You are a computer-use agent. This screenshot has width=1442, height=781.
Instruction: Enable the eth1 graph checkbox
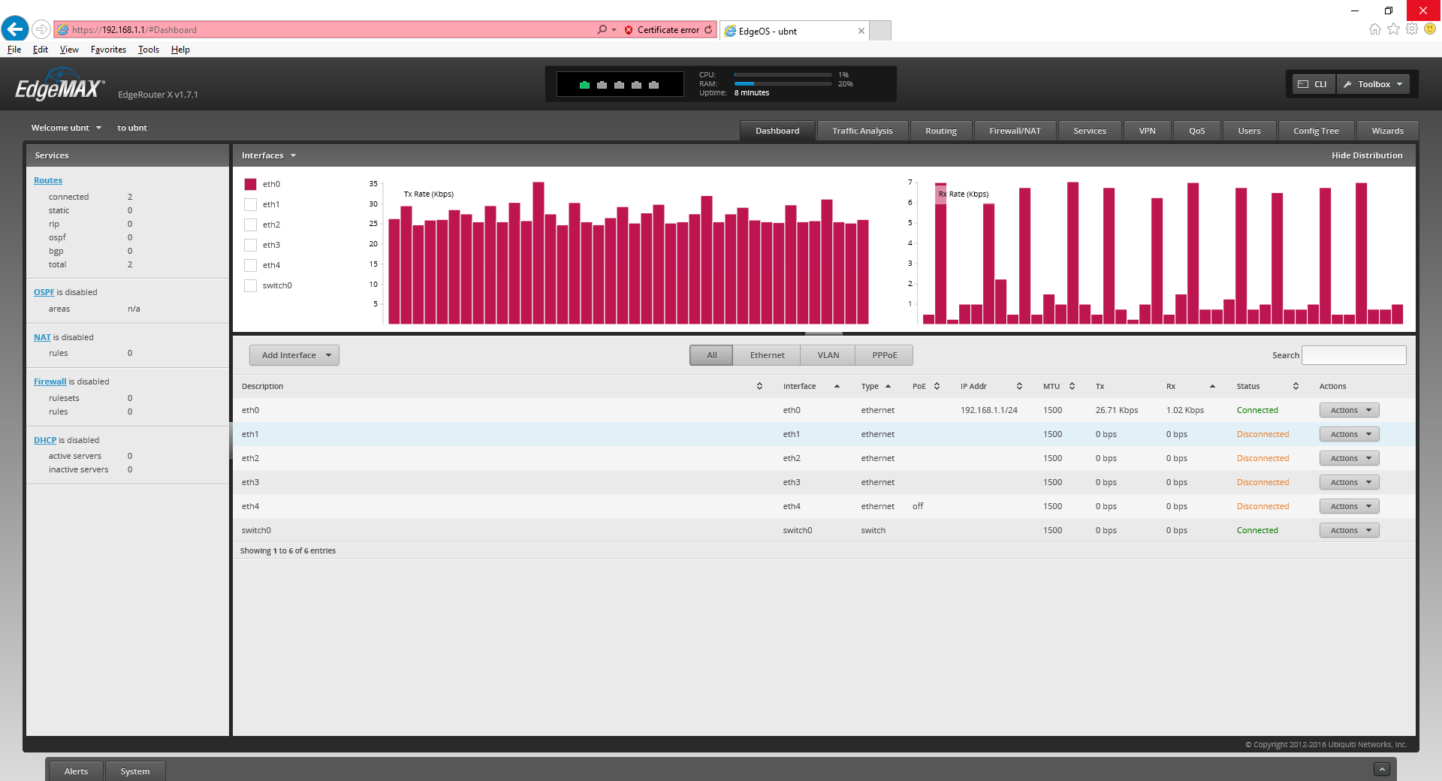[251, 204]
